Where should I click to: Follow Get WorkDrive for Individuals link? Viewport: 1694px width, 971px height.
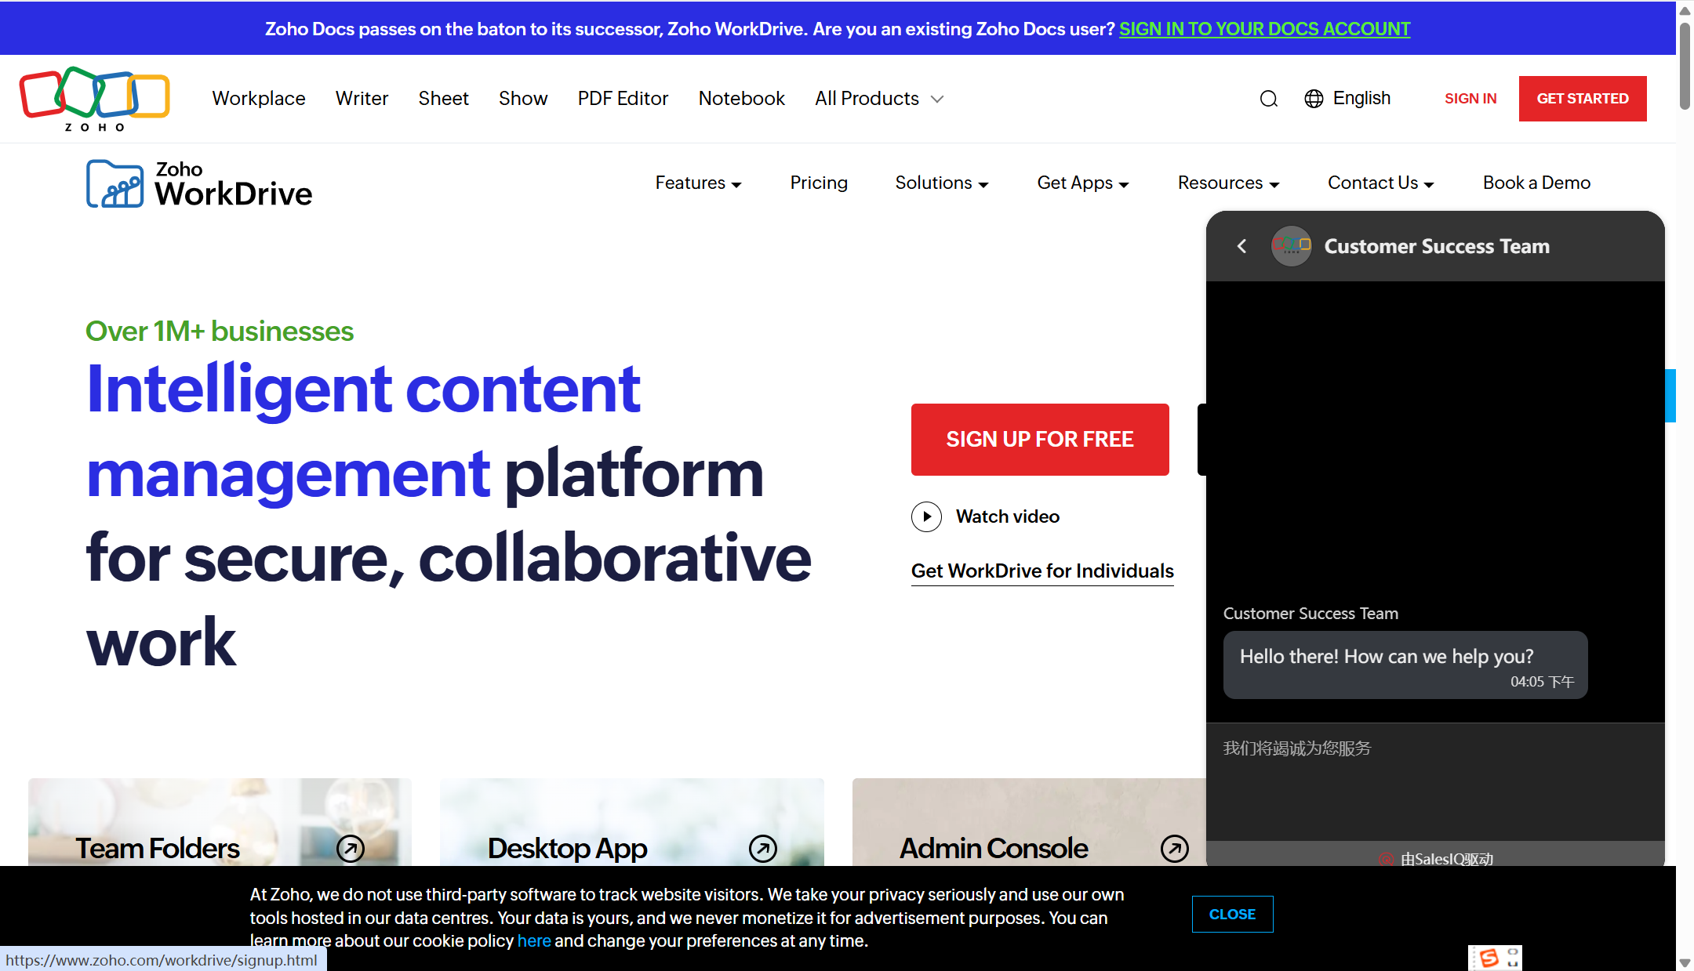1041,571
